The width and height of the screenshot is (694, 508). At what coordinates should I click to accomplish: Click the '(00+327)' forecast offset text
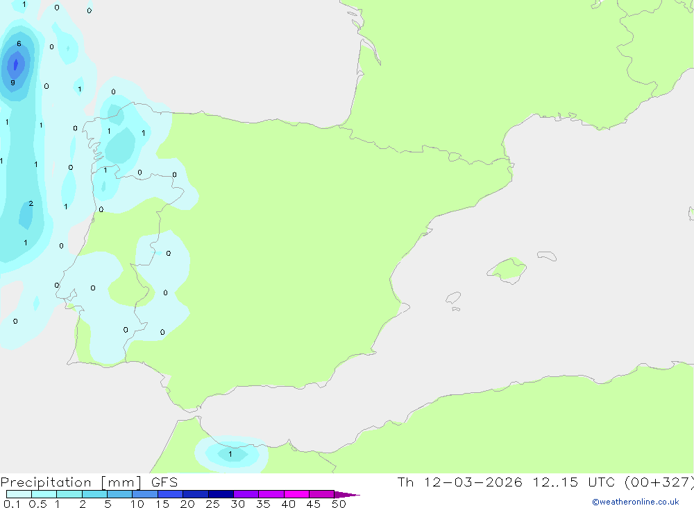[x=659, y=482]
